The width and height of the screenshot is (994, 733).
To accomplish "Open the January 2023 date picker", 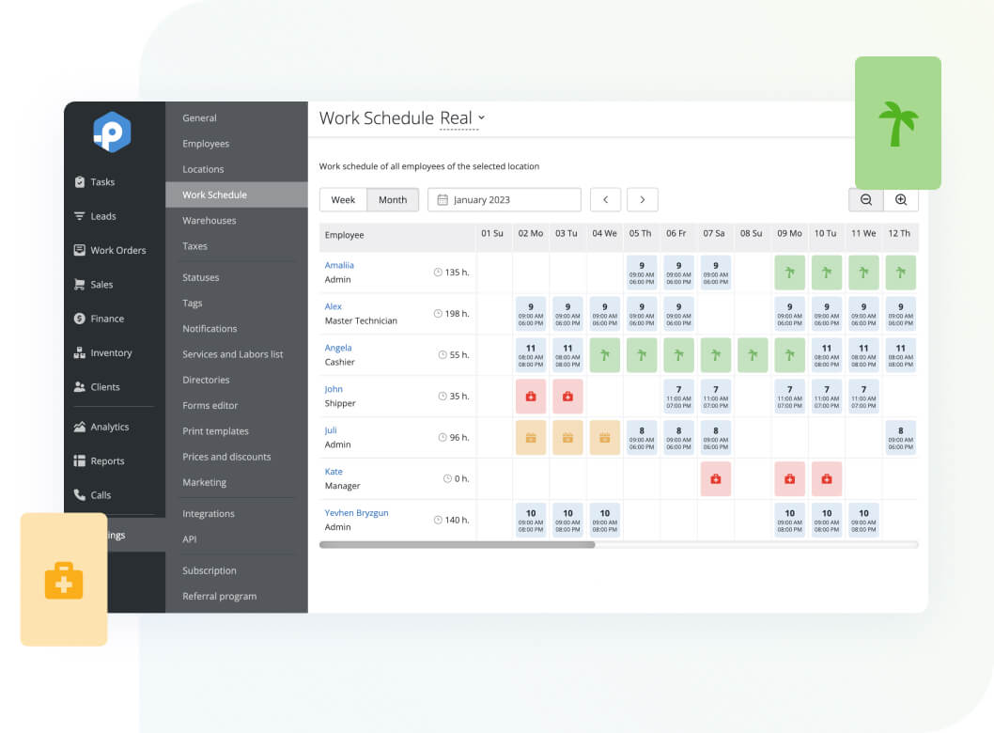I will tap(504, 199).
